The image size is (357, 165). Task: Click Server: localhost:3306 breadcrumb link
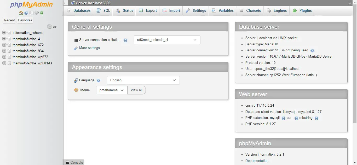93,3
